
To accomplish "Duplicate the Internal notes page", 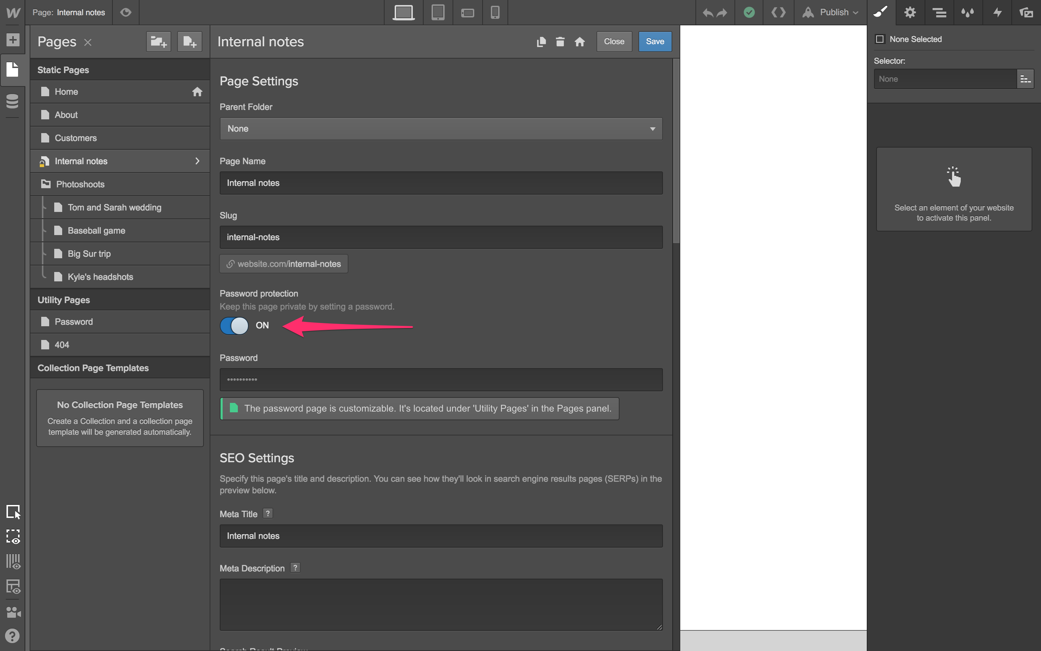I will pos(541,42).
